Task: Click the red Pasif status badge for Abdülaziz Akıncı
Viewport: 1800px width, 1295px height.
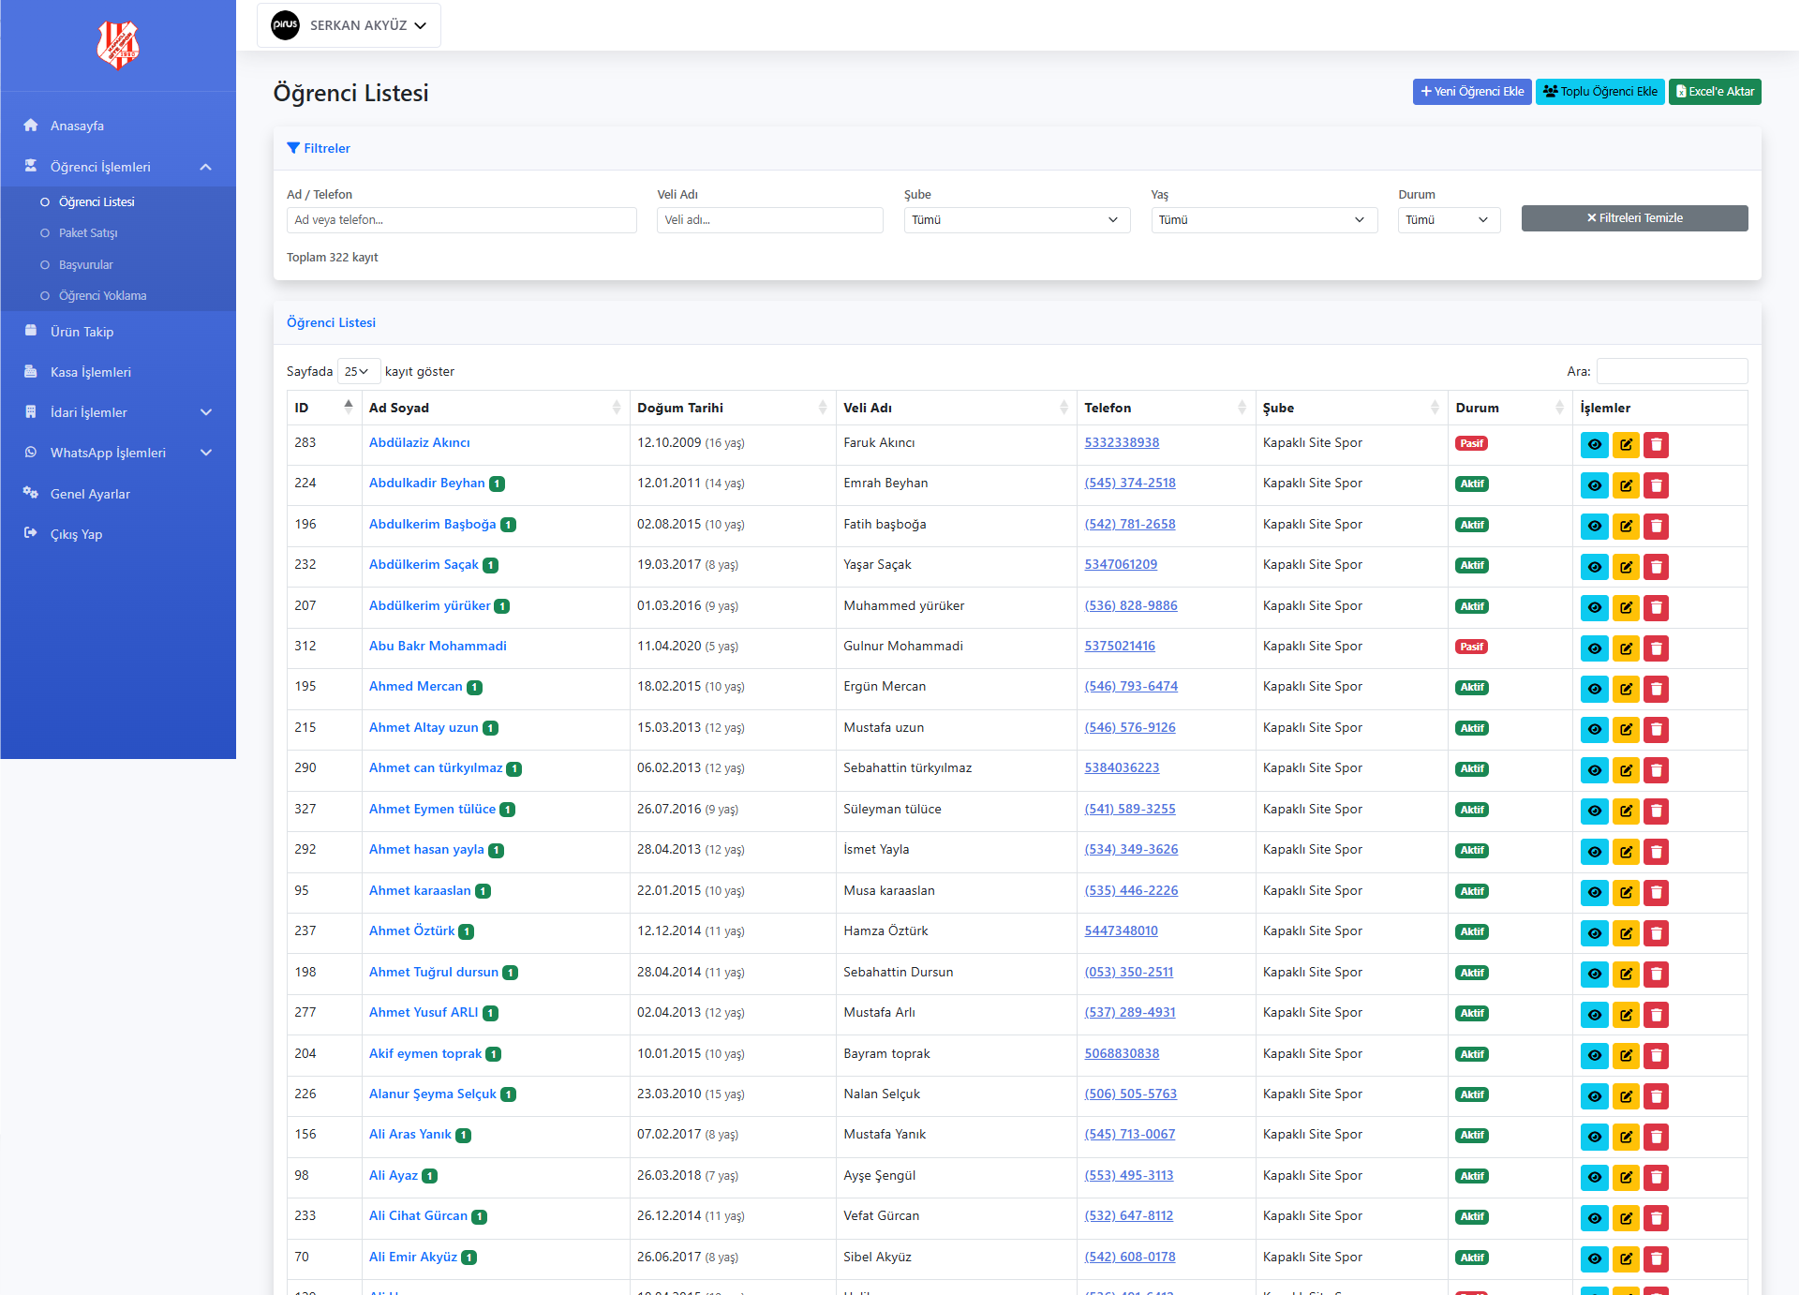Action: point(1470,443)
